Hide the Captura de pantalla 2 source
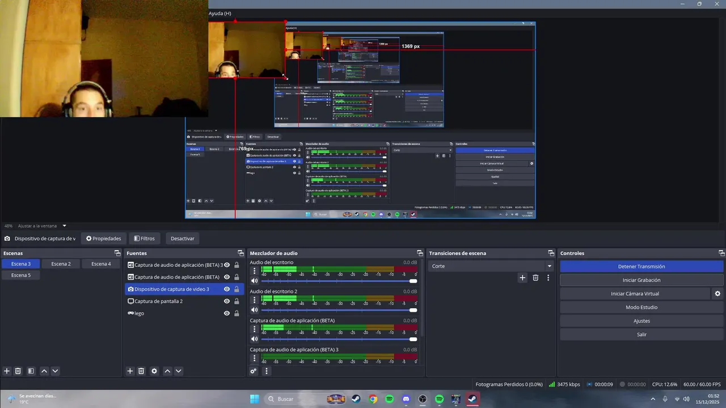This screenshot has height=408, width=726. click(x=227, y=301)
